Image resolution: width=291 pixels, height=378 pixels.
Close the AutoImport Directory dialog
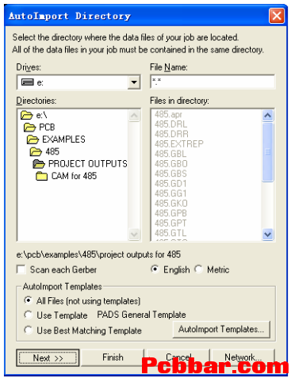click(x=277, y=16)
